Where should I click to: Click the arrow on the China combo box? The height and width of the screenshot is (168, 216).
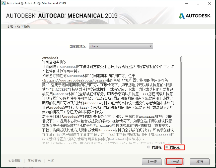(151, 46)
